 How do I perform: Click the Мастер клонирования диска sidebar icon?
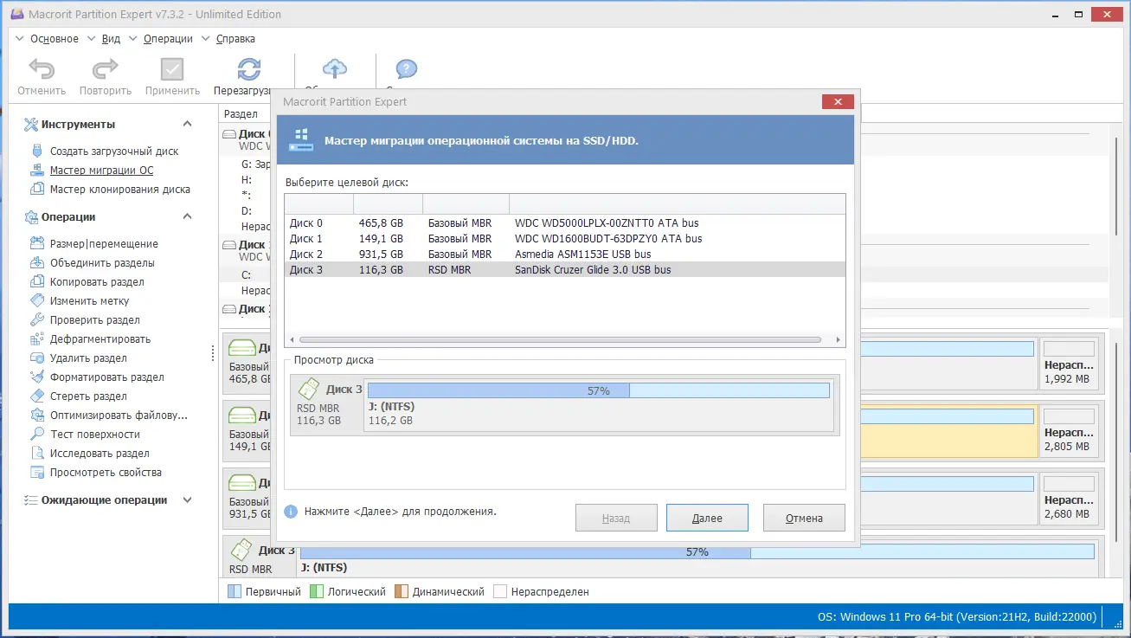click(36, 189)
